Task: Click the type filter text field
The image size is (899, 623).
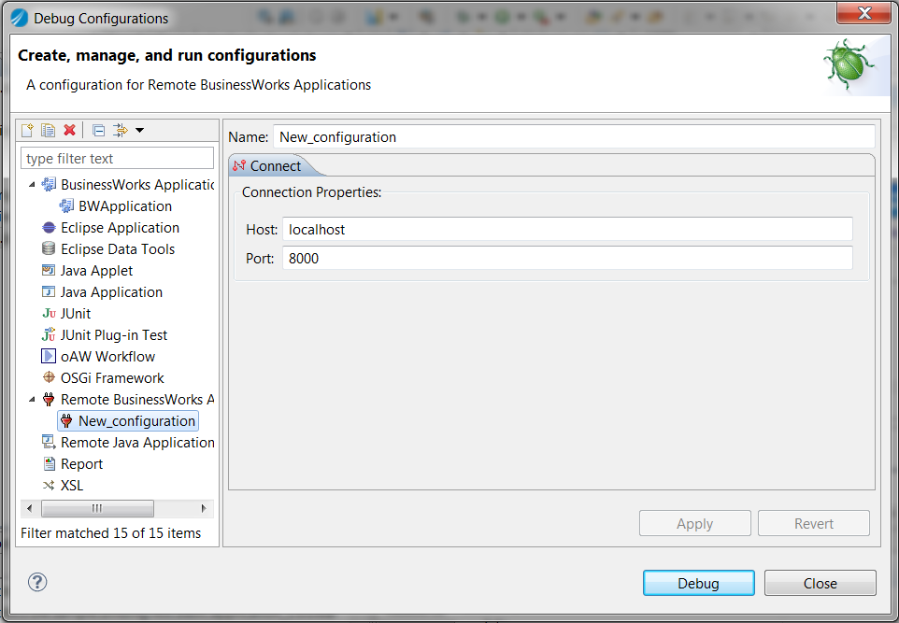Action: coord(117,158)
